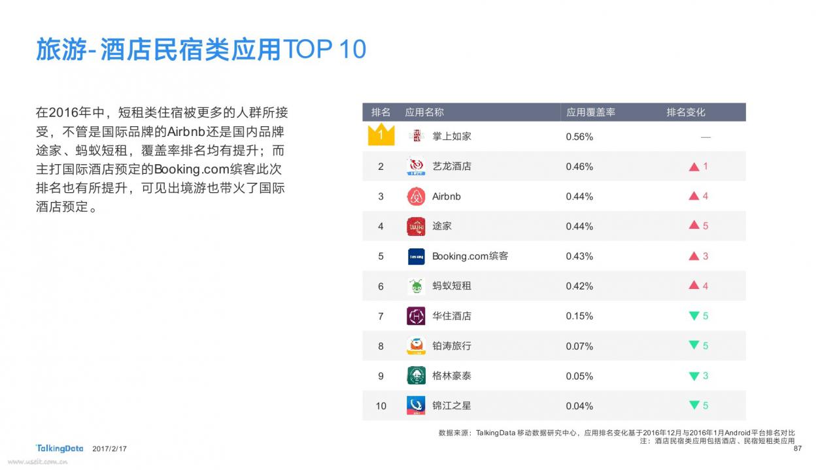The image size is (837, 470).
Task: Click the 蚂蚁短租 app name
Action: tap(452, 286)
